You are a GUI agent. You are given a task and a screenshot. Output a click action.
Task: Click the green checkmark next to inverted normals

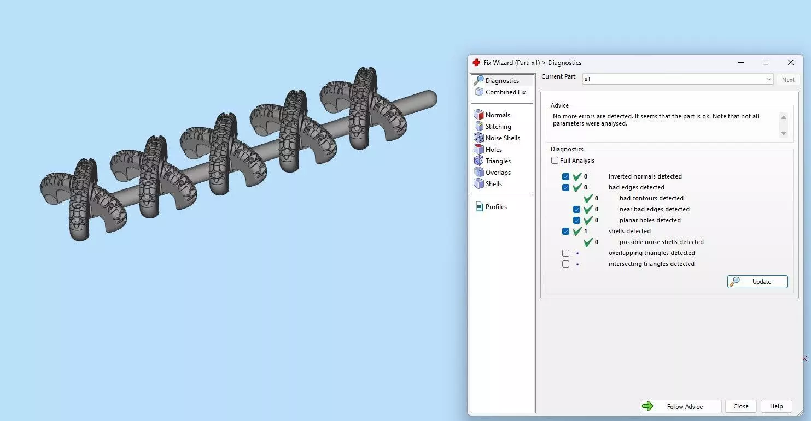point(577,176)
